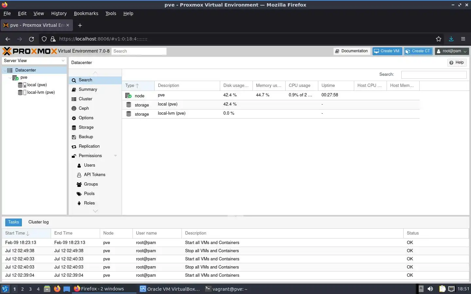Select local-lvm (pve) storage in tree
Viewport: 471px width, 294px height.
tap(41, 92)
